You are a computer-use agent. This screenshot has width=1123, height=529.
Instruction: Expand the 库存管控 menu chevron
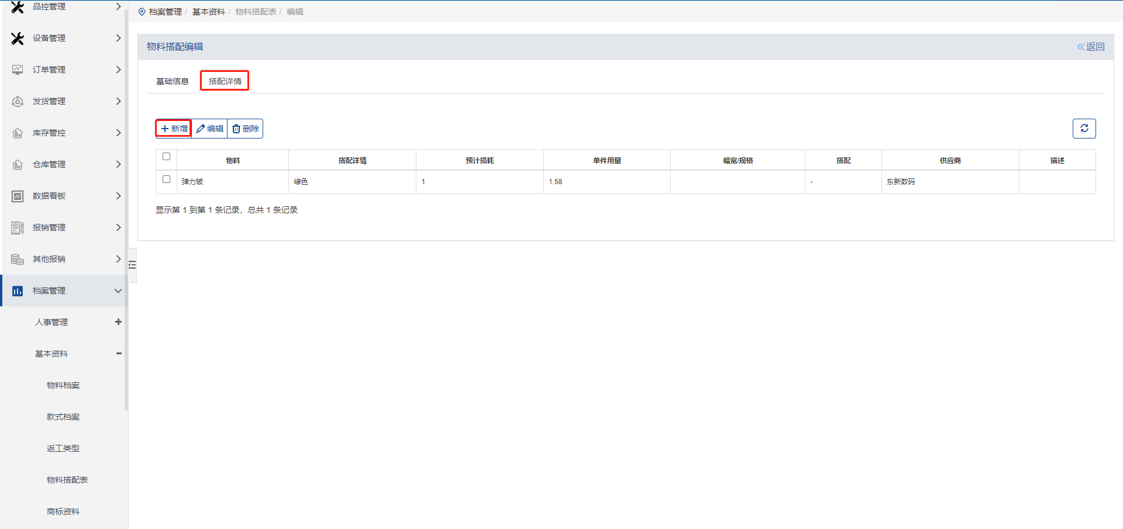tap(118, 133)
